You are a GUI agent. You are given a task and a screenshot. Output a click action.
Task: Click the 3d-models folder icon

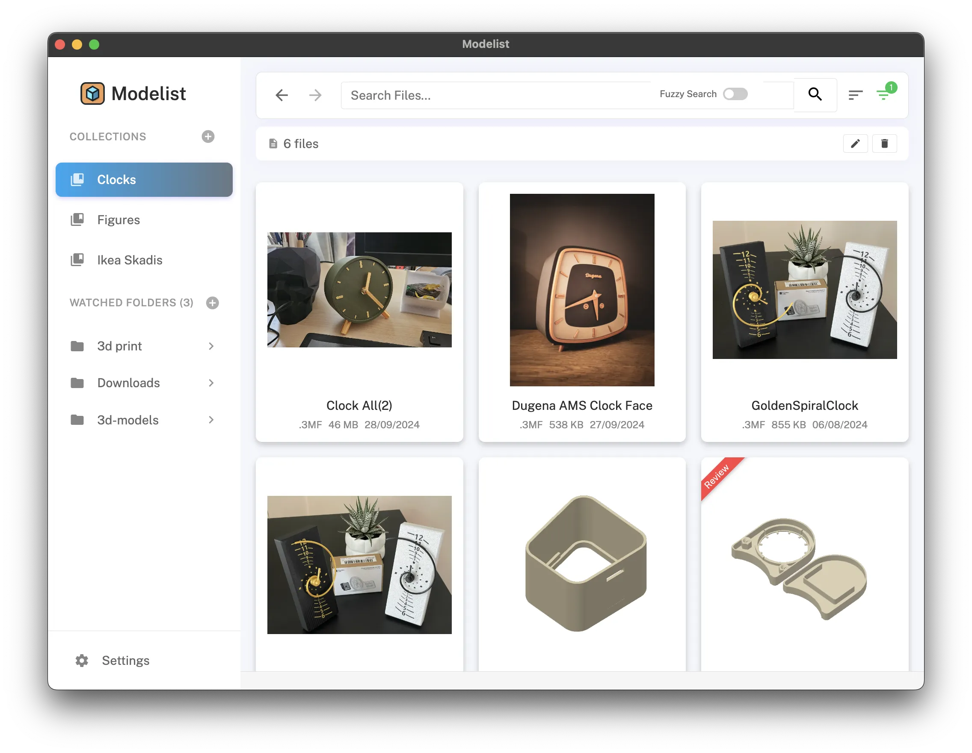(x=77, y=420)
